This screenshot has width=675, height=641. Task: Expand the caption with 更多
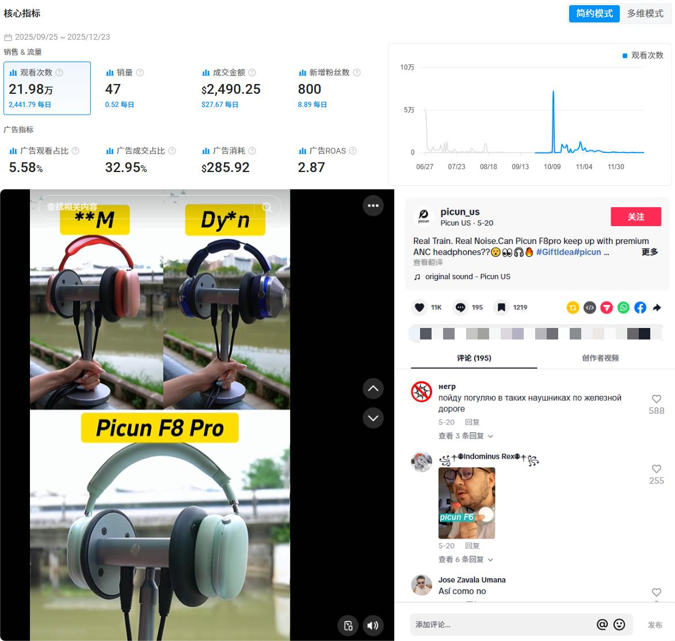tap(649, 252)
